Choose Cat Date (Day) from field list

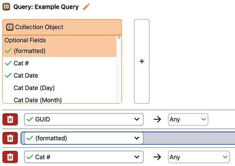pyautogui.click(x=60, y=88)
